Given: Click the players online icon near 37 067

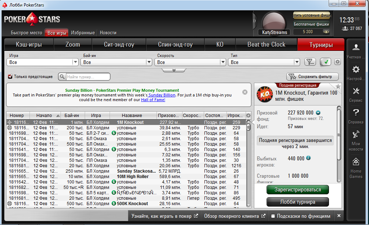Looking at the screenshot, I should [345, 29].
